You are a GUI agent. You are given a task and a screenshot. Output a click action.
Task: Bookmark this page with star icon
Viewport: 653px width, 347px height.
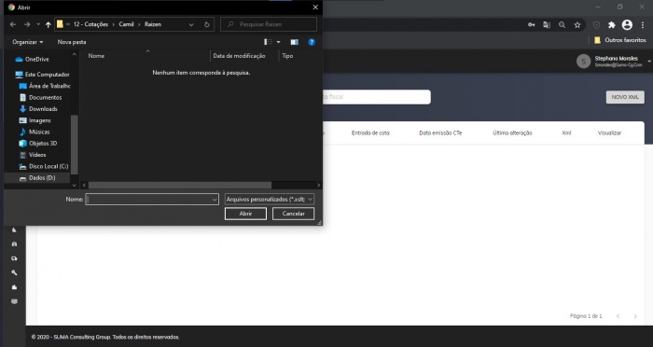(577, 25)
